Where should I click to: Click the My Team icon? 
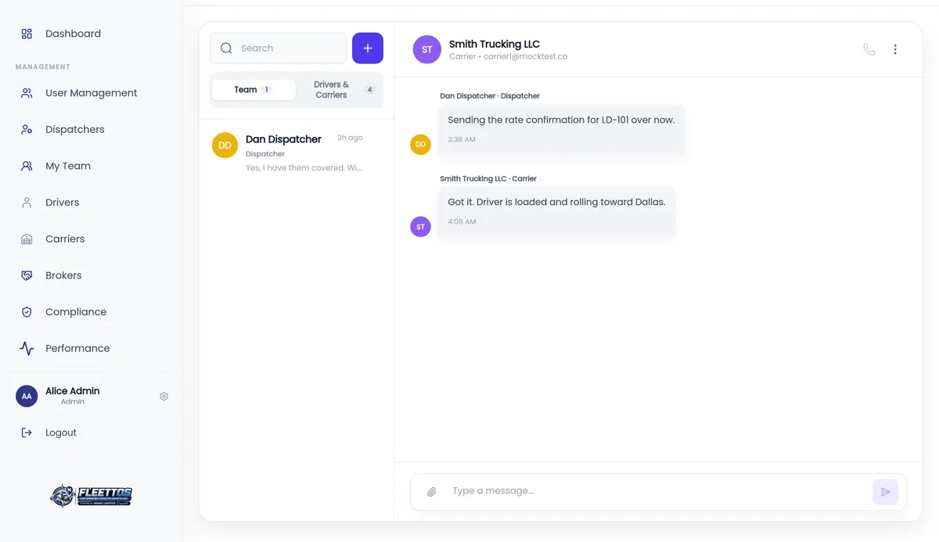[27, 166]
